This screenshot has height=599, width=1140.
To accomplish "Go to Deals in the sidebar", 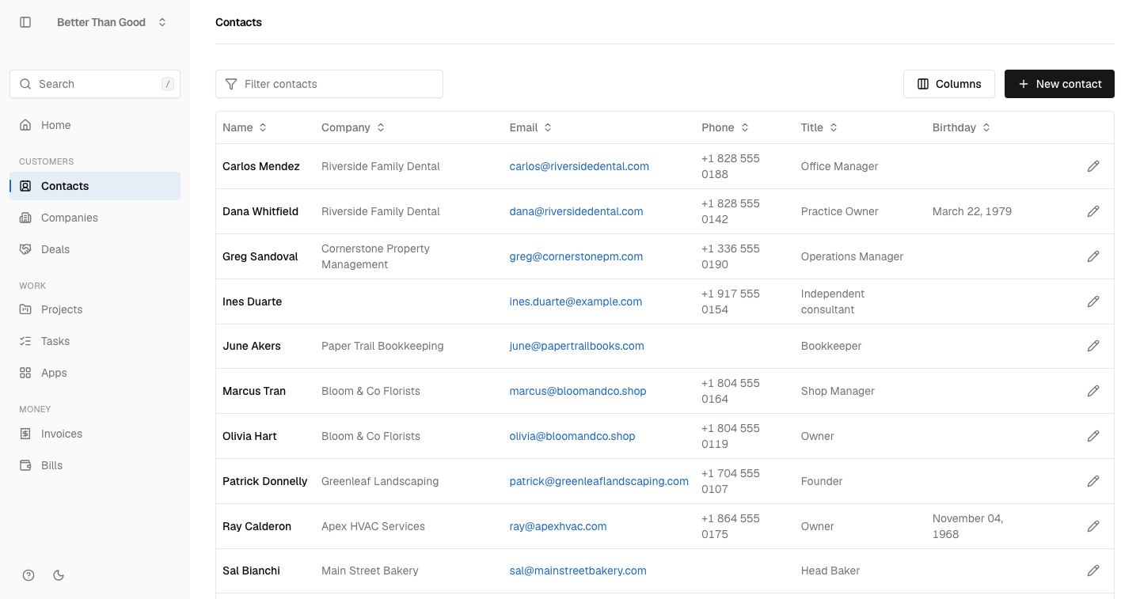I will [x=95, y=249].
